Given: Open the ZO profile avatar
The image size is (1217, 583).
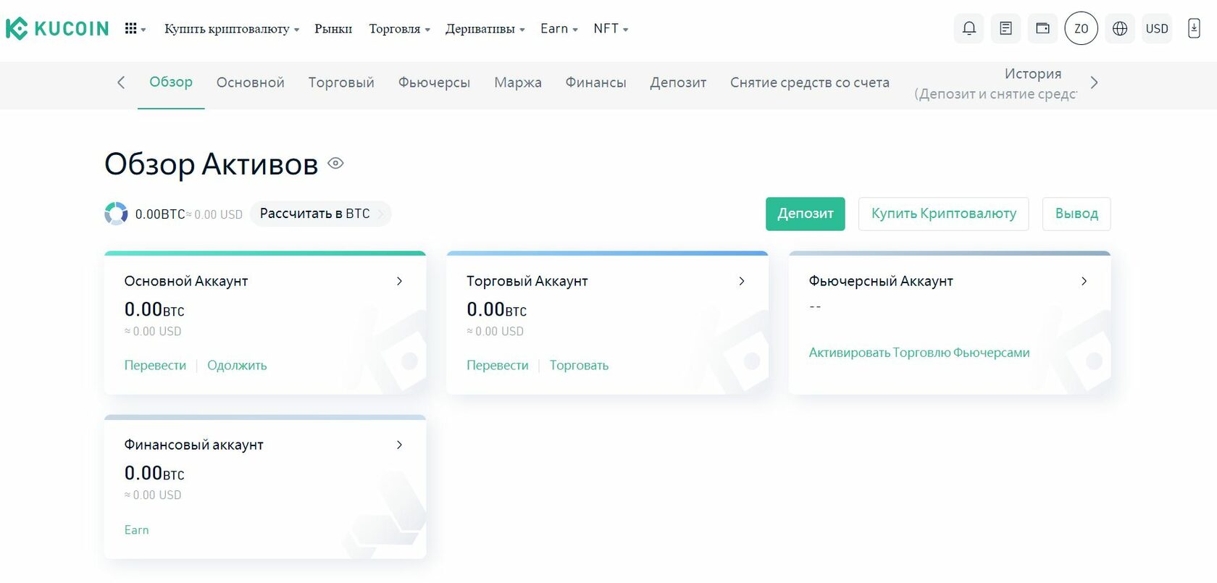Looking at the screenshot, I should coord(1081,28).
